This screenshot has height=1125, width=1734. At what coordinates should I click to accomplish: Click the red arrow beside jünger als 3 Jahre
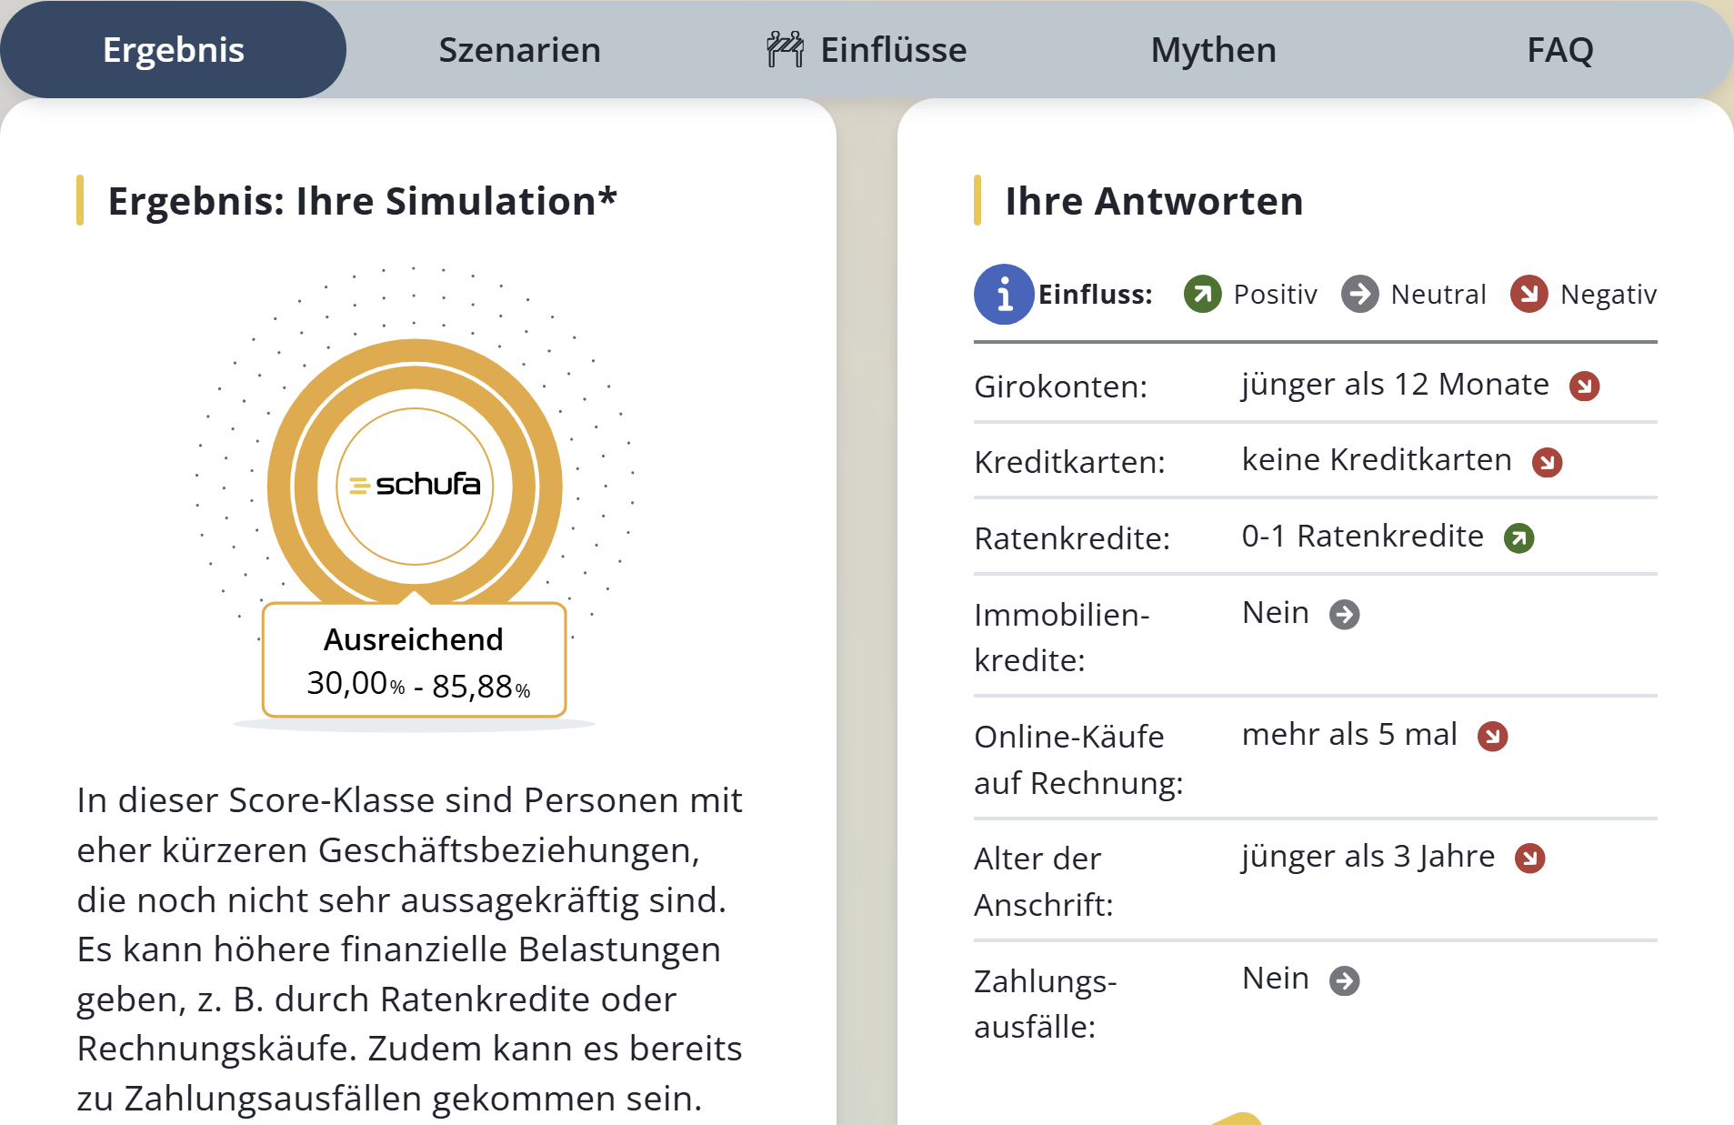pos(1529,858)
